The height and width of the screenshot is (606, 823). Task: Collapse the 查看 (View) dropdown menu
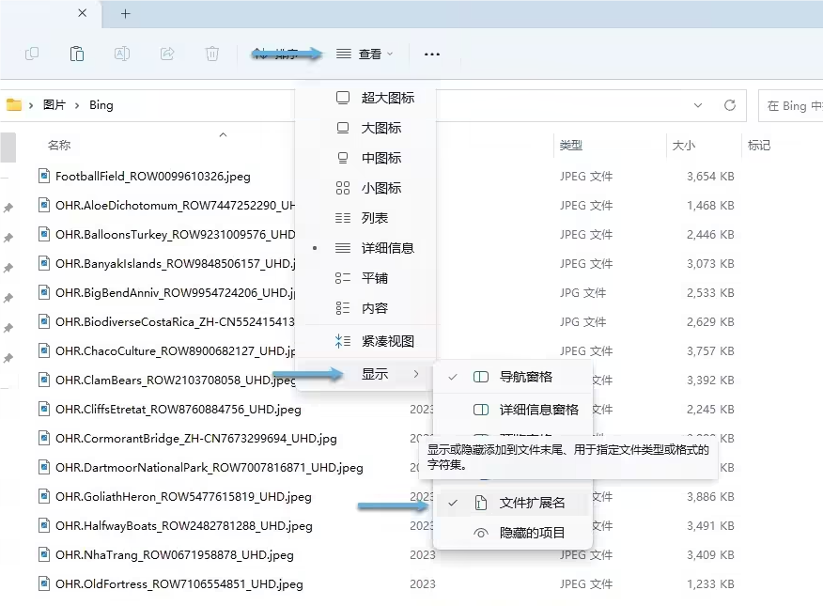[x=365, y=54]
